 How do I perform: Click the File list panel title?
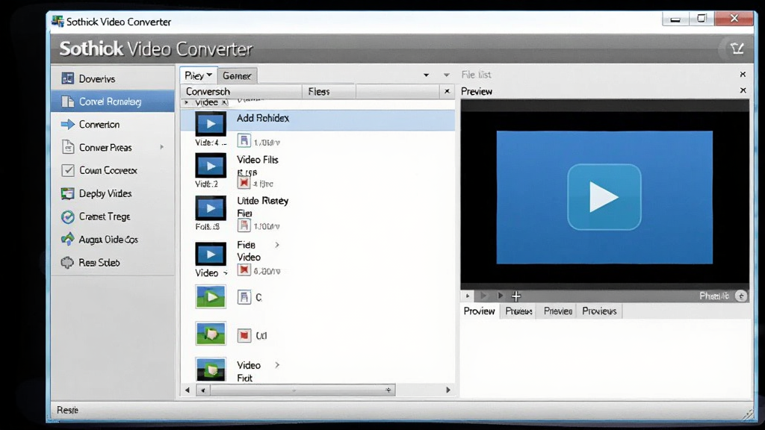(476, 75)
